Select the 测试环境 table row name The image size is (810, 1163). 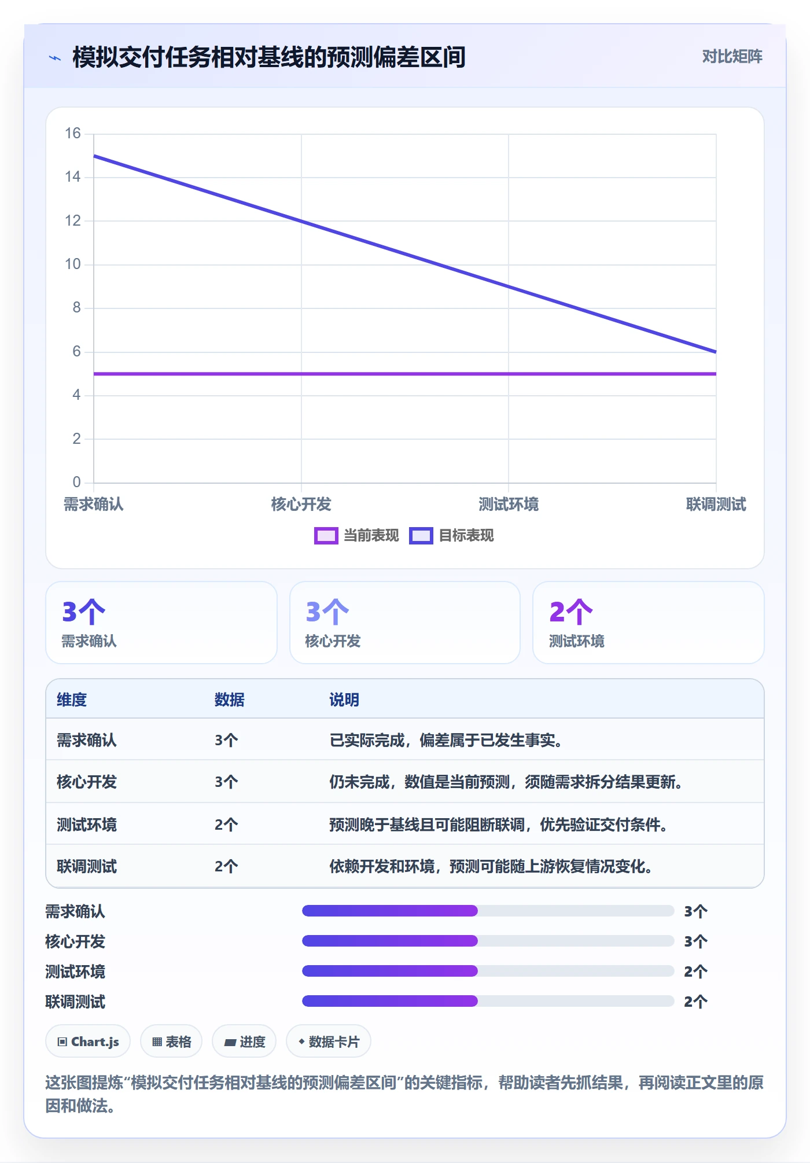87,825
